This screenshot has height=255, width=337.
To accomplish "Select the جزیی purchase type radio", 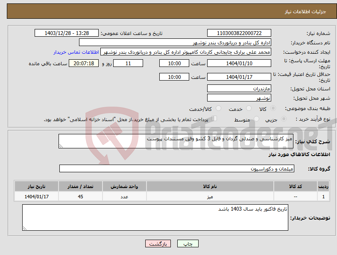I will [x=284, y=119].
